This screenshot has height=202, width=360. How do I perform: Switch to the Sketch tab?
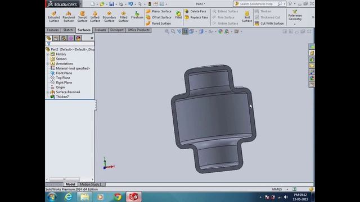[x=68, y=30]
